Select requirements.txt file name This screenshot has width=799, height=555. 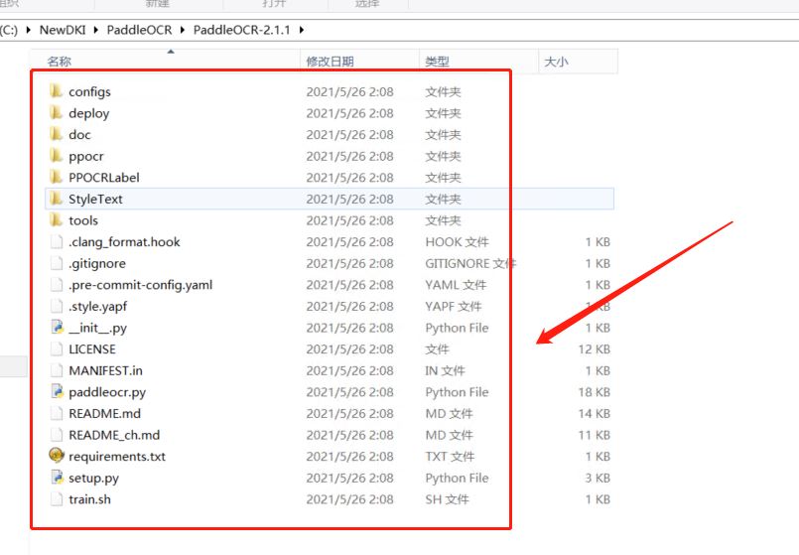pos(117,457)
